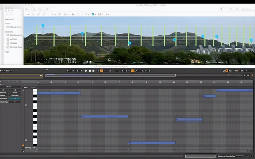Screen dimensions: 255x159
Task: Open the border color dropdown in Preview
Action: point(94,14)
